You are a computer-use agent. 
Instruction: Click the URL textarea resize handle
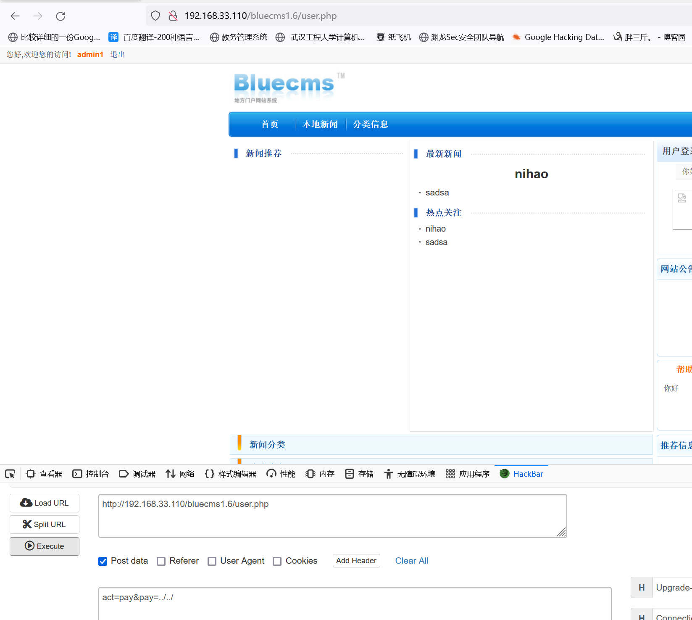pyautogui.click(x=561, y=532)
